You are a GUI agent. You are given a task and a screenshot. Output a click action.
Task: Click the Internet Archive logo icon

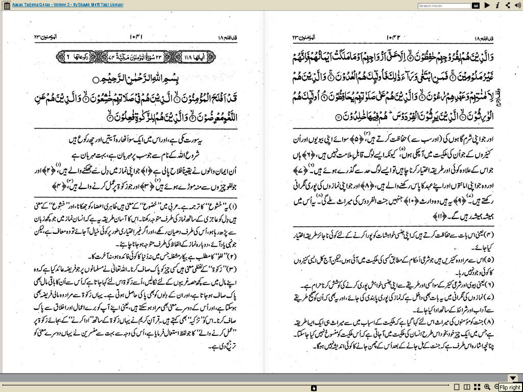6,6
